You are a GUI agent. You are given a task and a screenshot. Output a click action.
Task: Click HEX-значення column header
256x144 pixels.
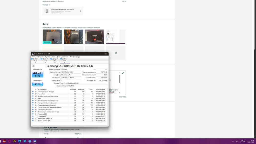(x=101, y=89)
